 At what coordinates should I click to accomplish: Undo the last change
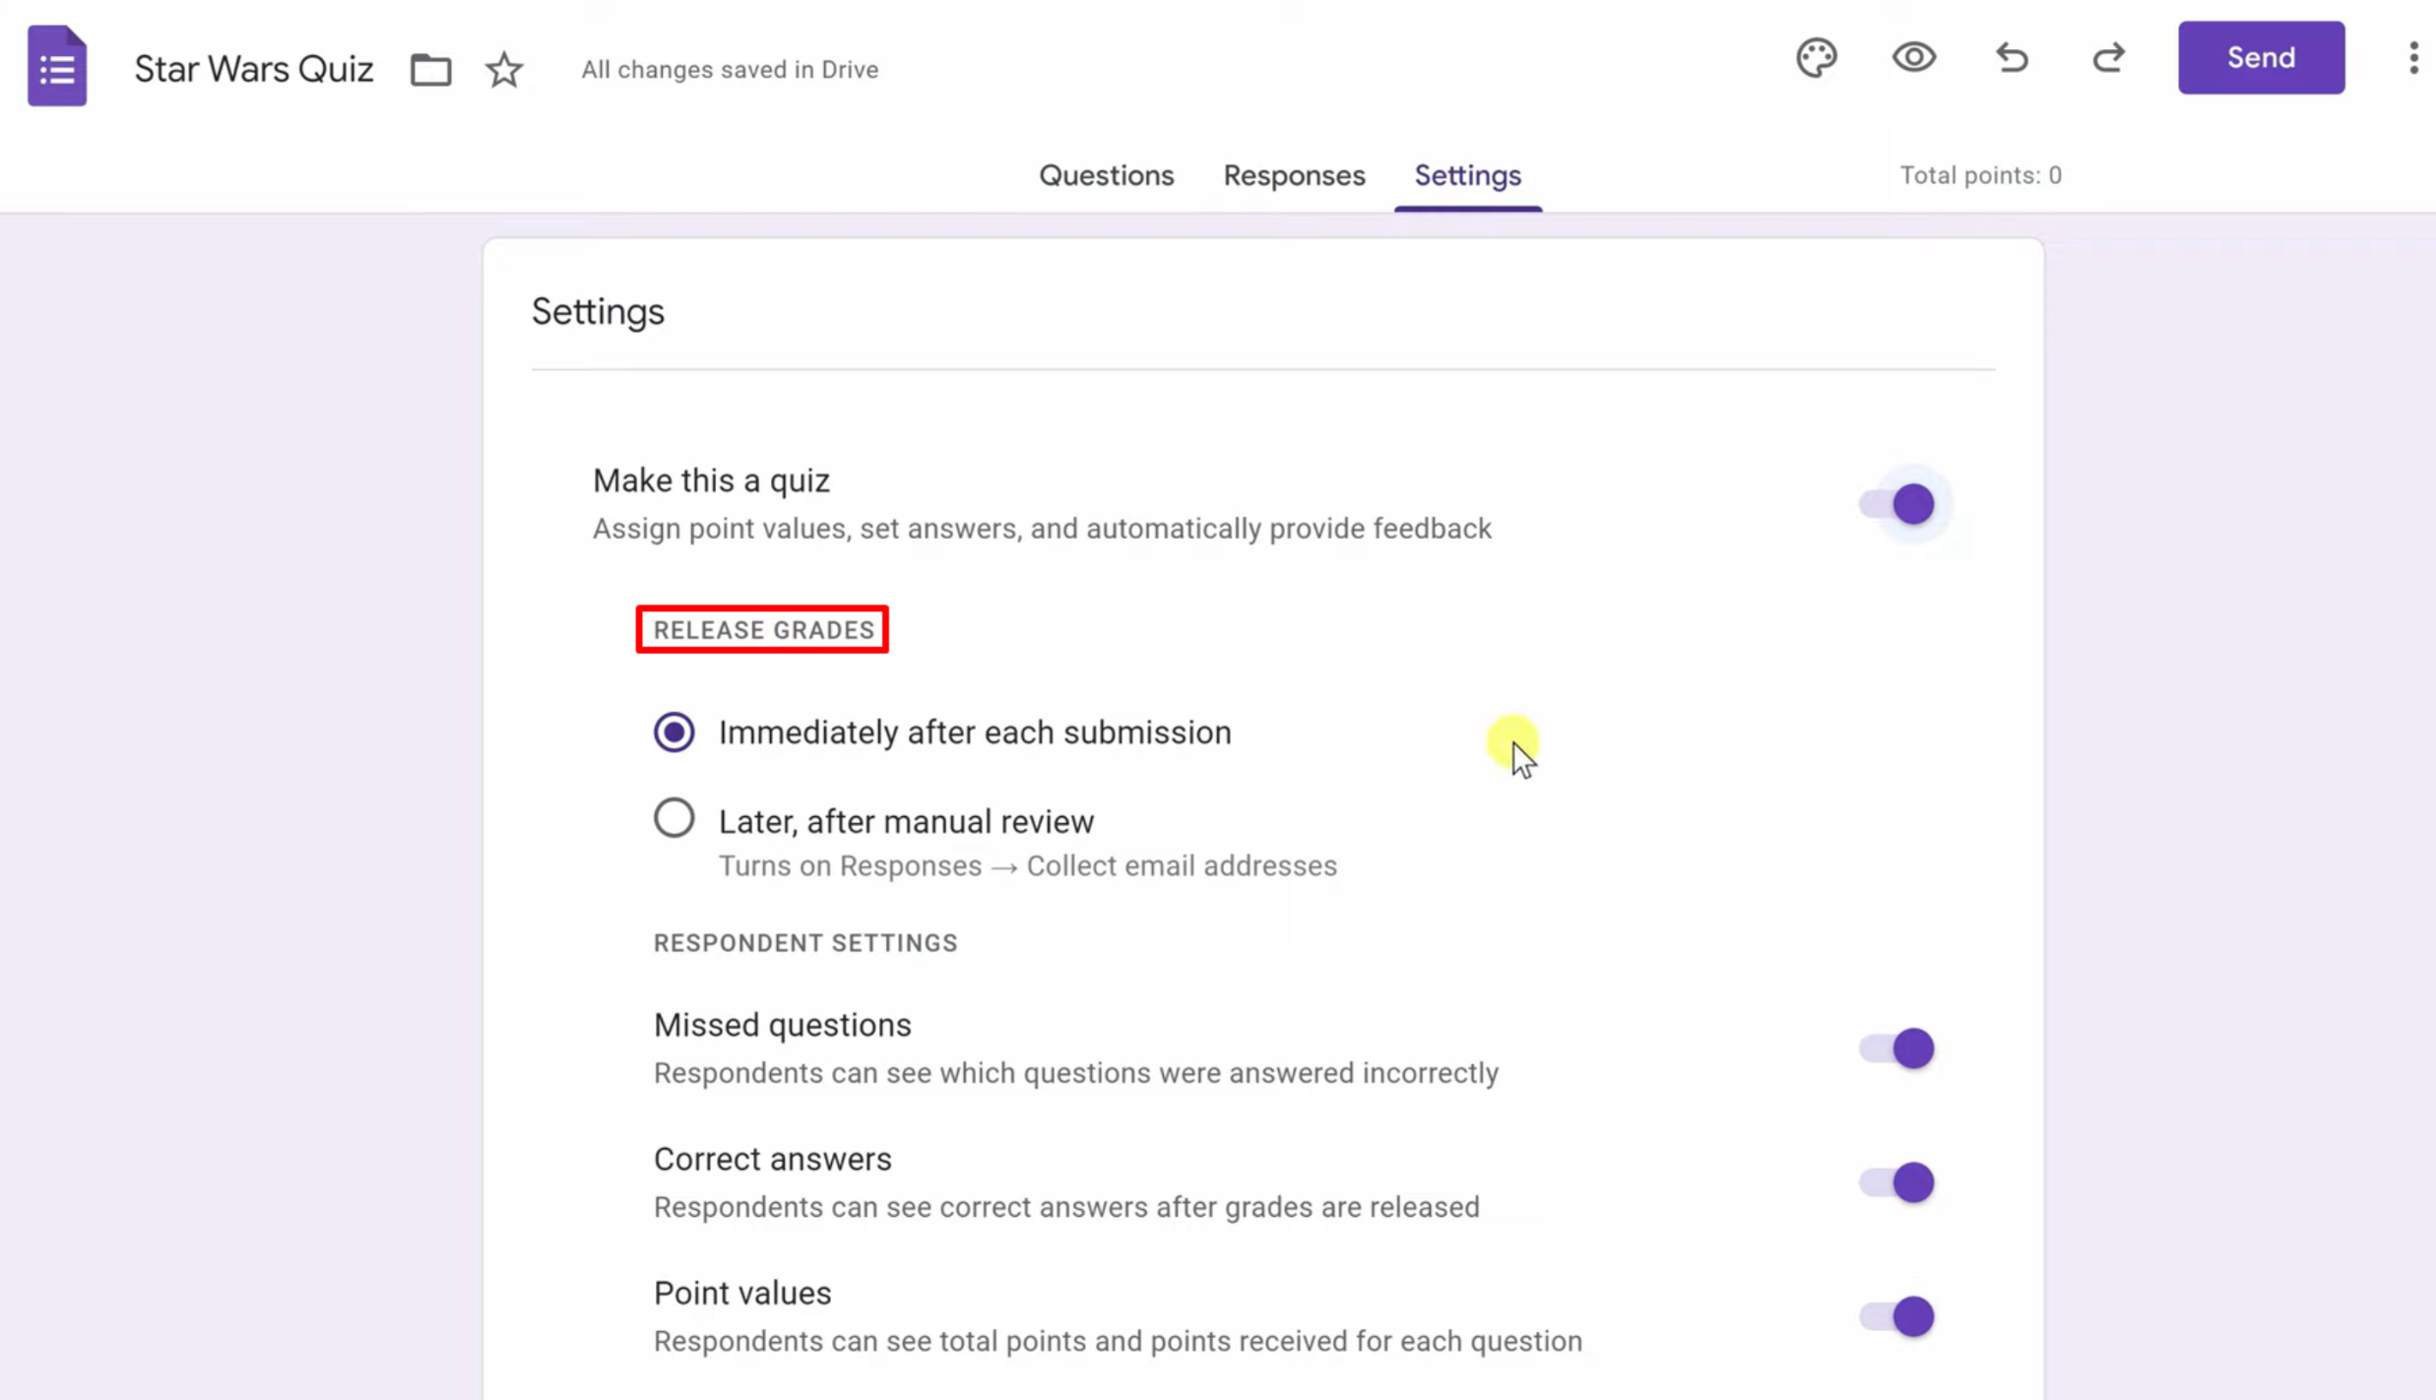(2012, 58)
